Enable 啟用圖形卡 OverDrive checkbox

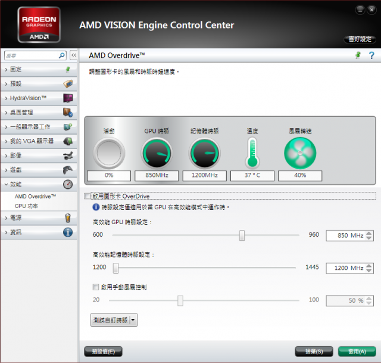87,196
